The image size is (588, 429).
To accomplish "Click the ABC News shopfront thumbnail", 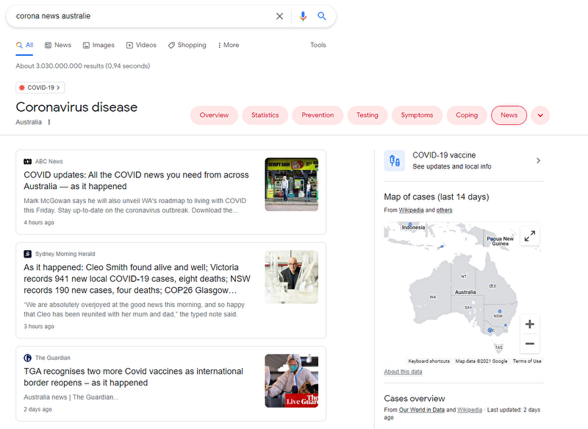I will pyautogui.click(x=291, y=184).
